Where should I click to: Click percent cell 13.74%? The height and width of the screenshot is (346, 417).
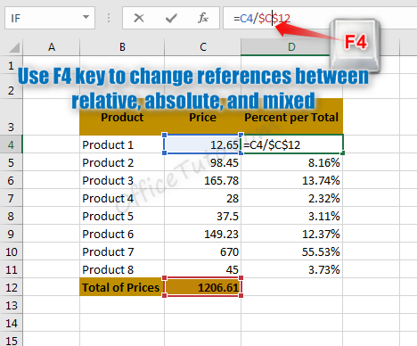291,180
